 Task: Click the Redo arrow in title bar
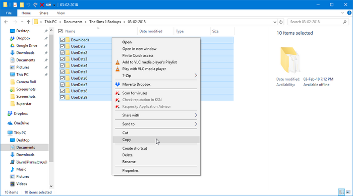[x=35, y=5]
